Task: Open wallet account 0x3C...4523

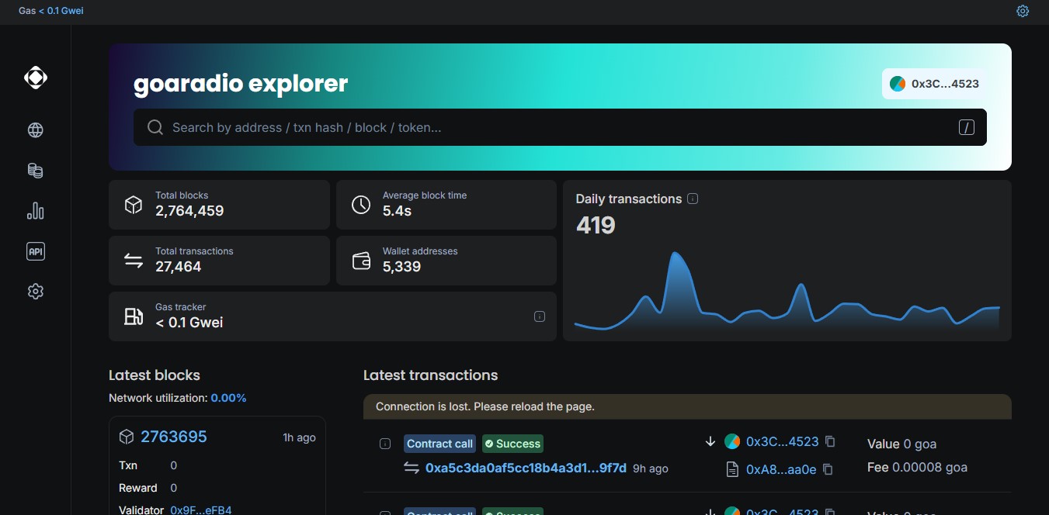Action: click(933, 83)
